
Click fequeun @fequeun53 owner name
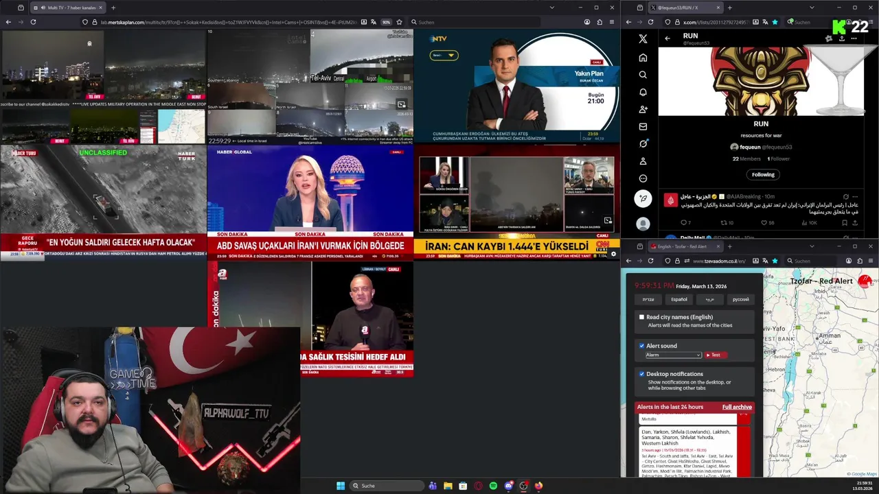tap(761, 147)
